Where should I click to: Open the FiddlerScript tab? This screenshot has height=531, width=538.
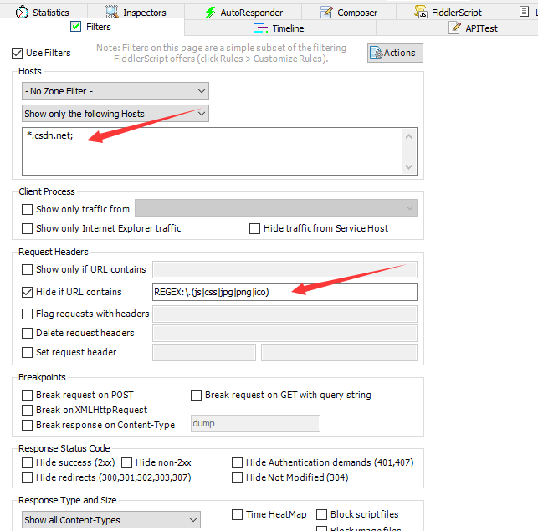coord(448,13)
